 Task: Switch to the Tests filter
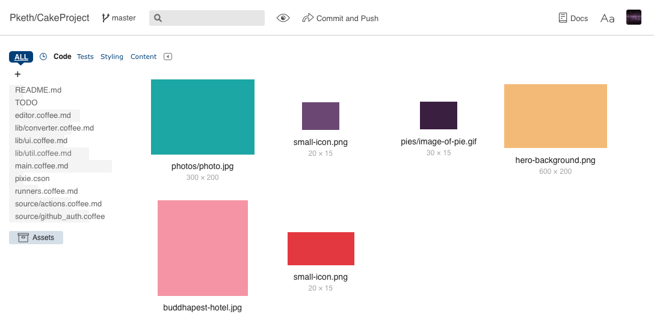[x=85, y=57]
